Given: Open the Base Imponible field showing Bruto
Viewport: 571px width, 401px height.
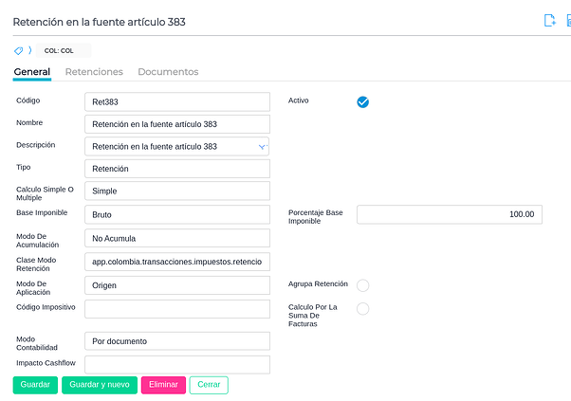Looking at the screenshot, I should 177,214.
